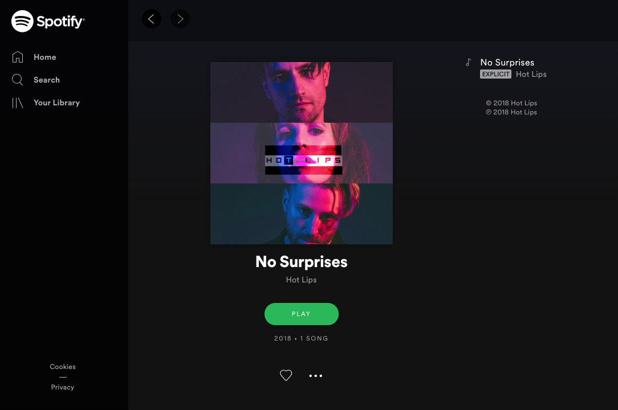Click the music note icon beside No Surprises
618x410 pixels.
pyautogui.click(x=468, y=62)
